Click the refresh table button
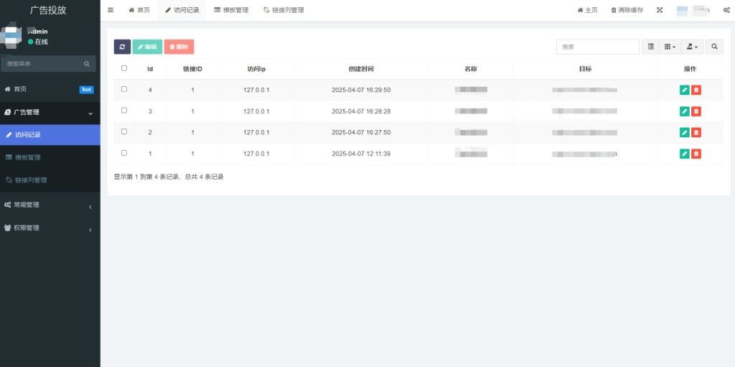The height and width of the screenshot is (367, 735). [x=122, y=47]
